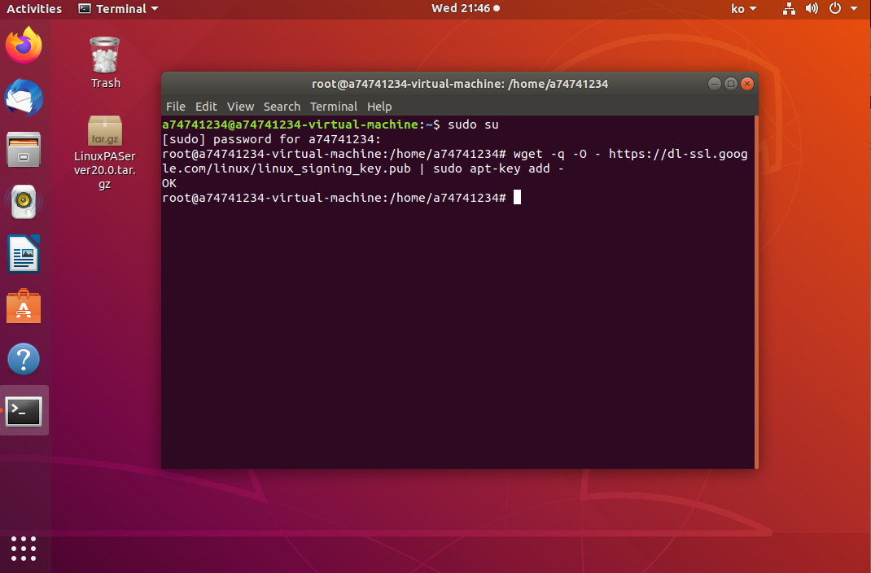
Task: Click the volume icon in top bar
Action: coord(812,8)
